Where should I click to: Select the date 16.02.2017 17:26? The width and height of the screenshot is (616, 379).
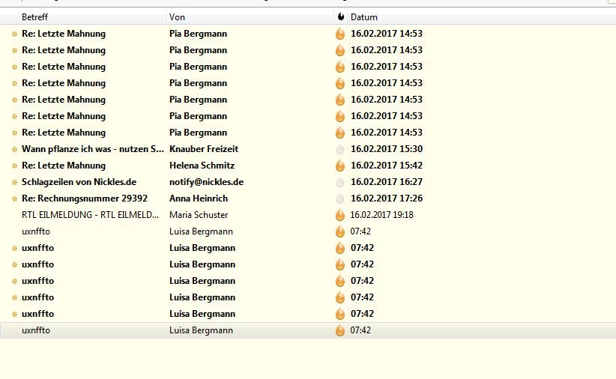pyautogui.click(x=387, y=198)
